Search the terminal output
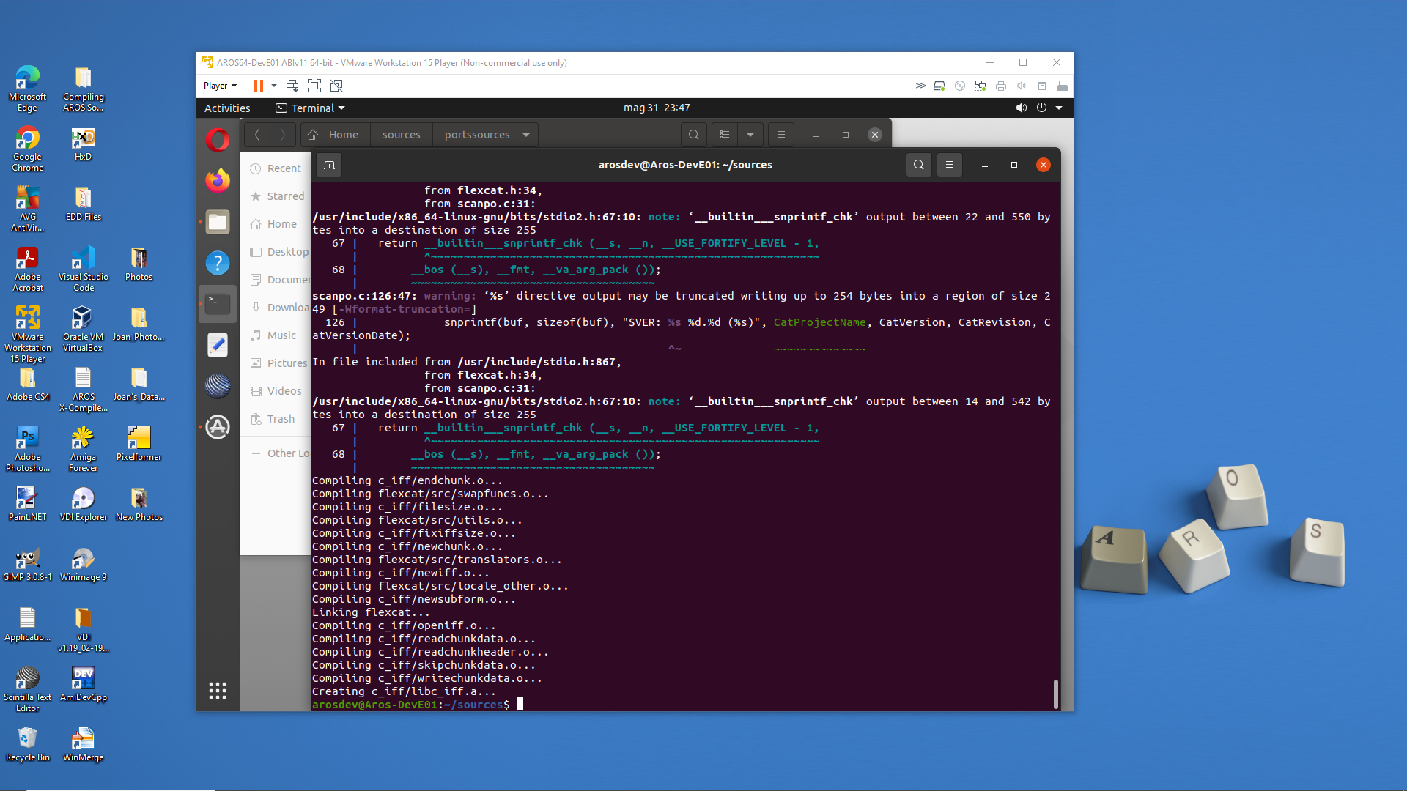Viewport: 1407px width, 791px height. pos(919,165)
